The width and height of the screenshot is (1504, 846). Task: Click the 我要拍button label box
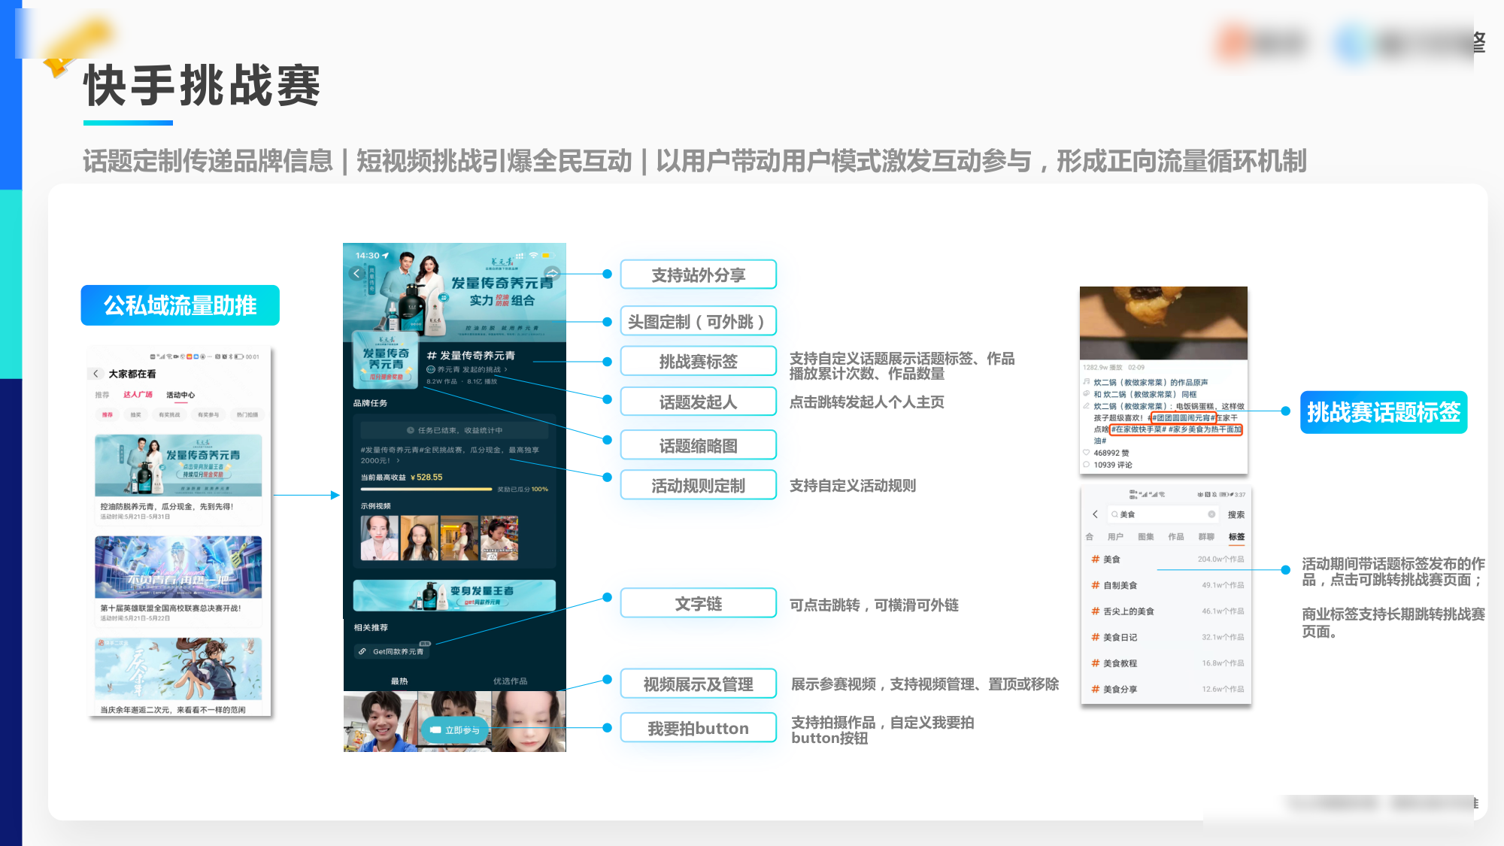[x=699, y=728]
